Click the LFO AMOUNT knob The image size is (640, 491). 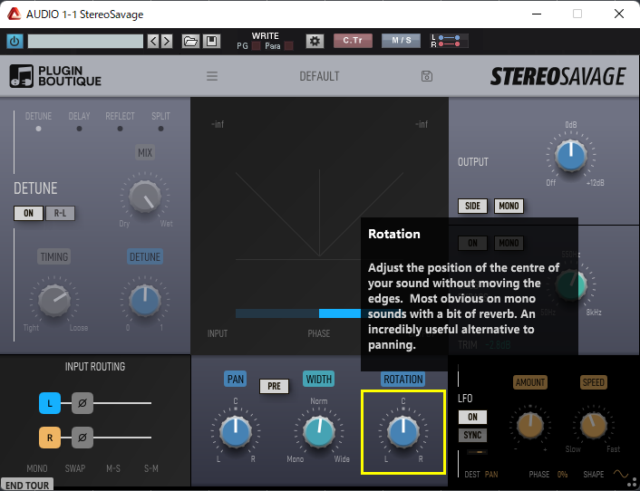point(530,425)
